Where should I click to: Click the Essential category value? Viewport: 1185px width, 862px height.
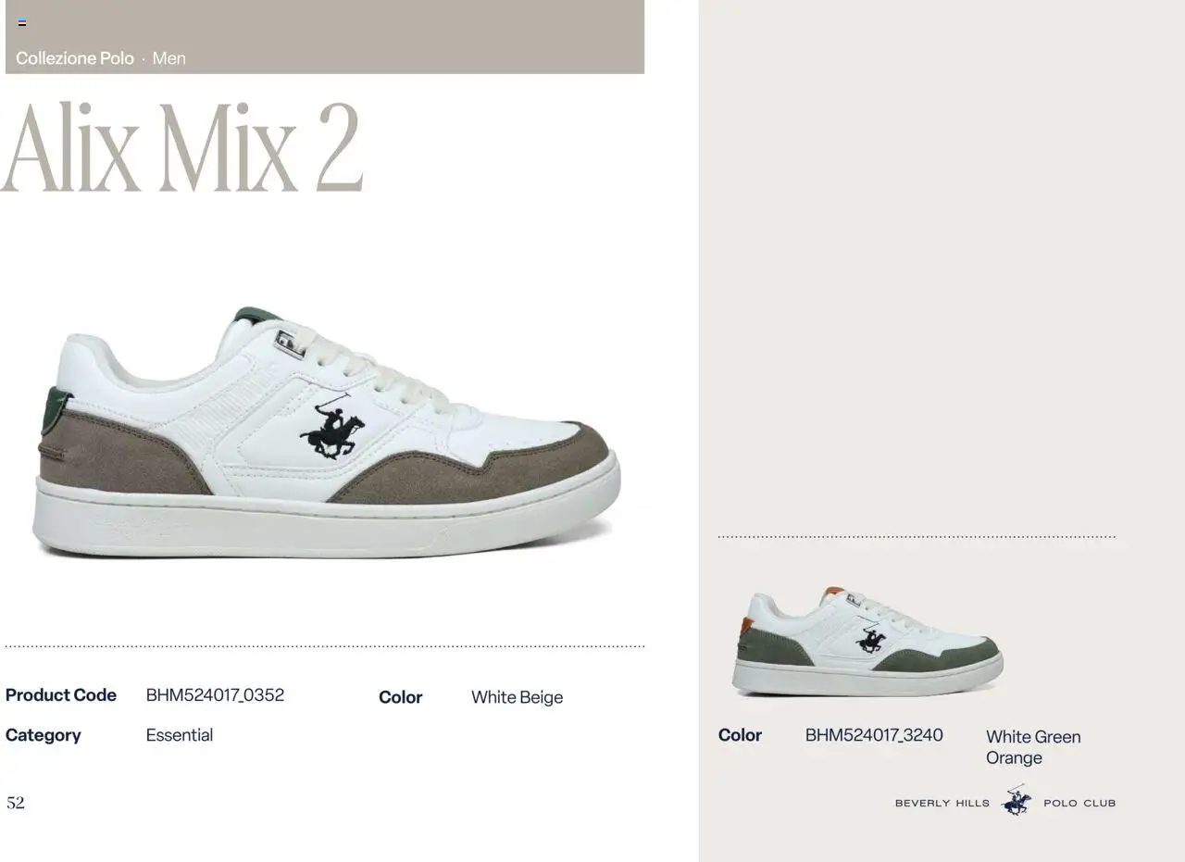(x=180, y=735)
